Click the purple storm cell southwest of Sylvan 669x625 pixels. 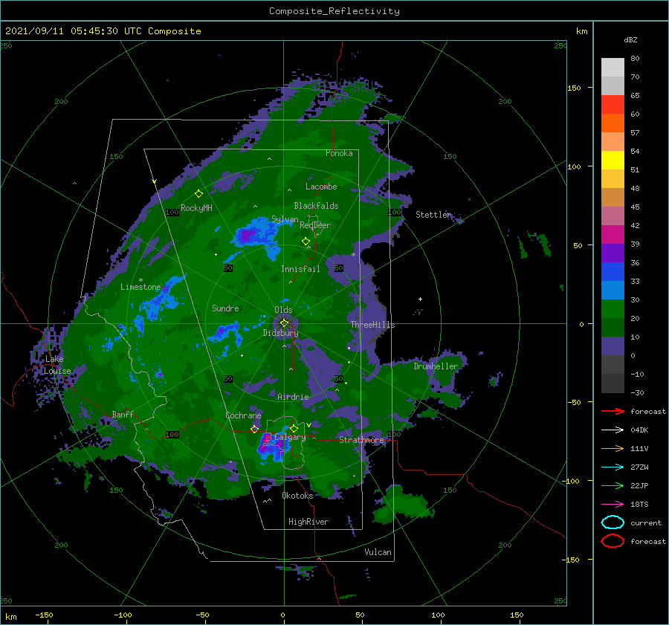(247, 235)
